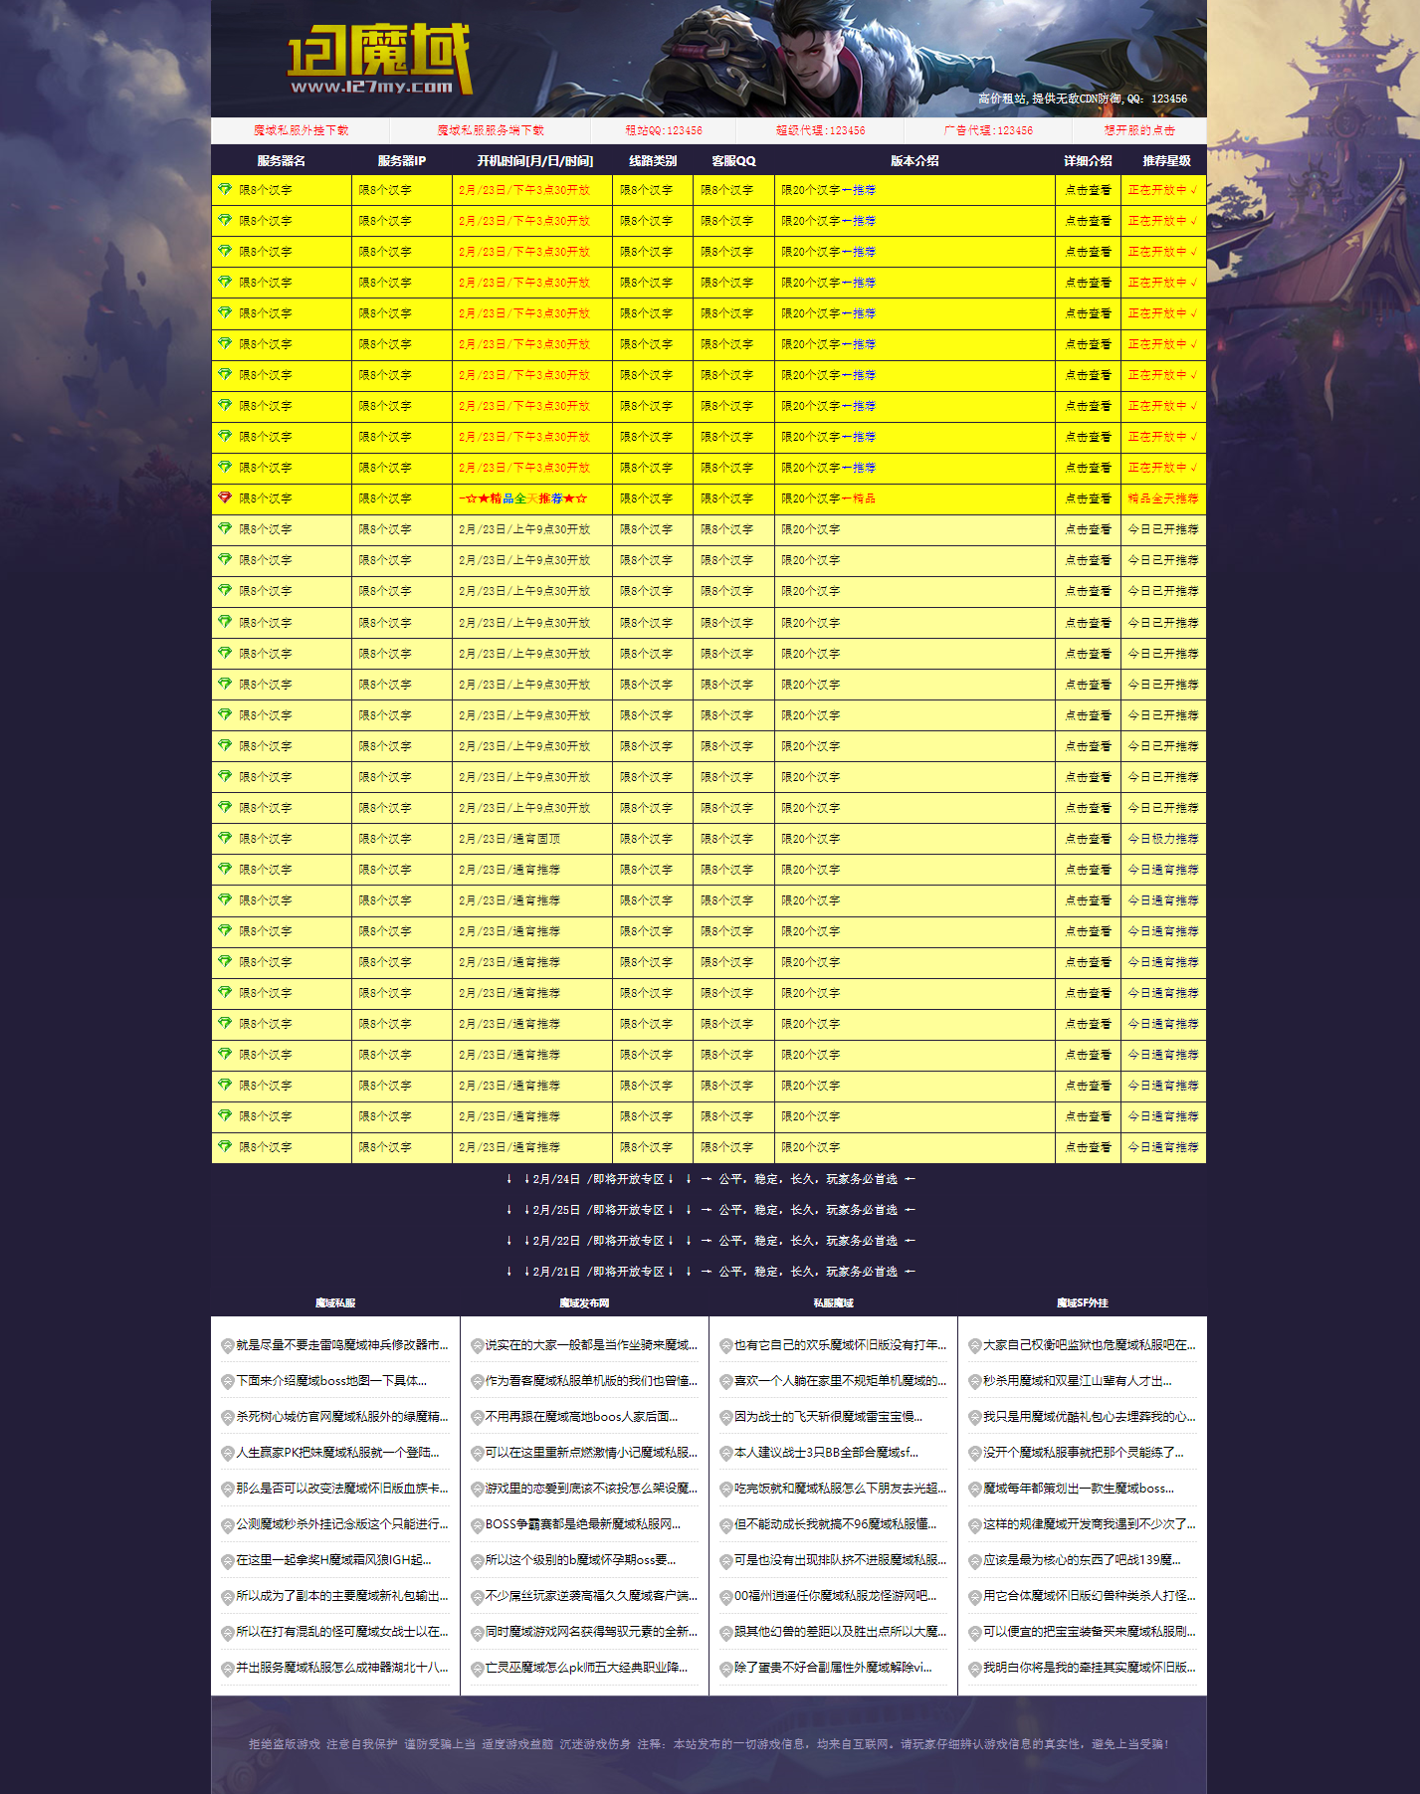Screen dimensions: 1420x1794
Task: Click the 推荐星级 column header
Action: 1166,161
